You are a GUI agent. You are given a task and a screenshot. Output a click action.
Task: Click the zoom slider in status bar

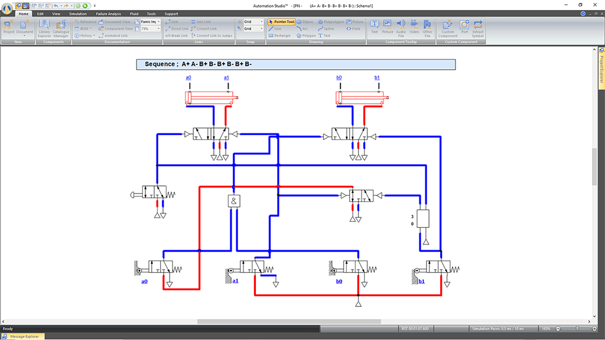[578, 328]
